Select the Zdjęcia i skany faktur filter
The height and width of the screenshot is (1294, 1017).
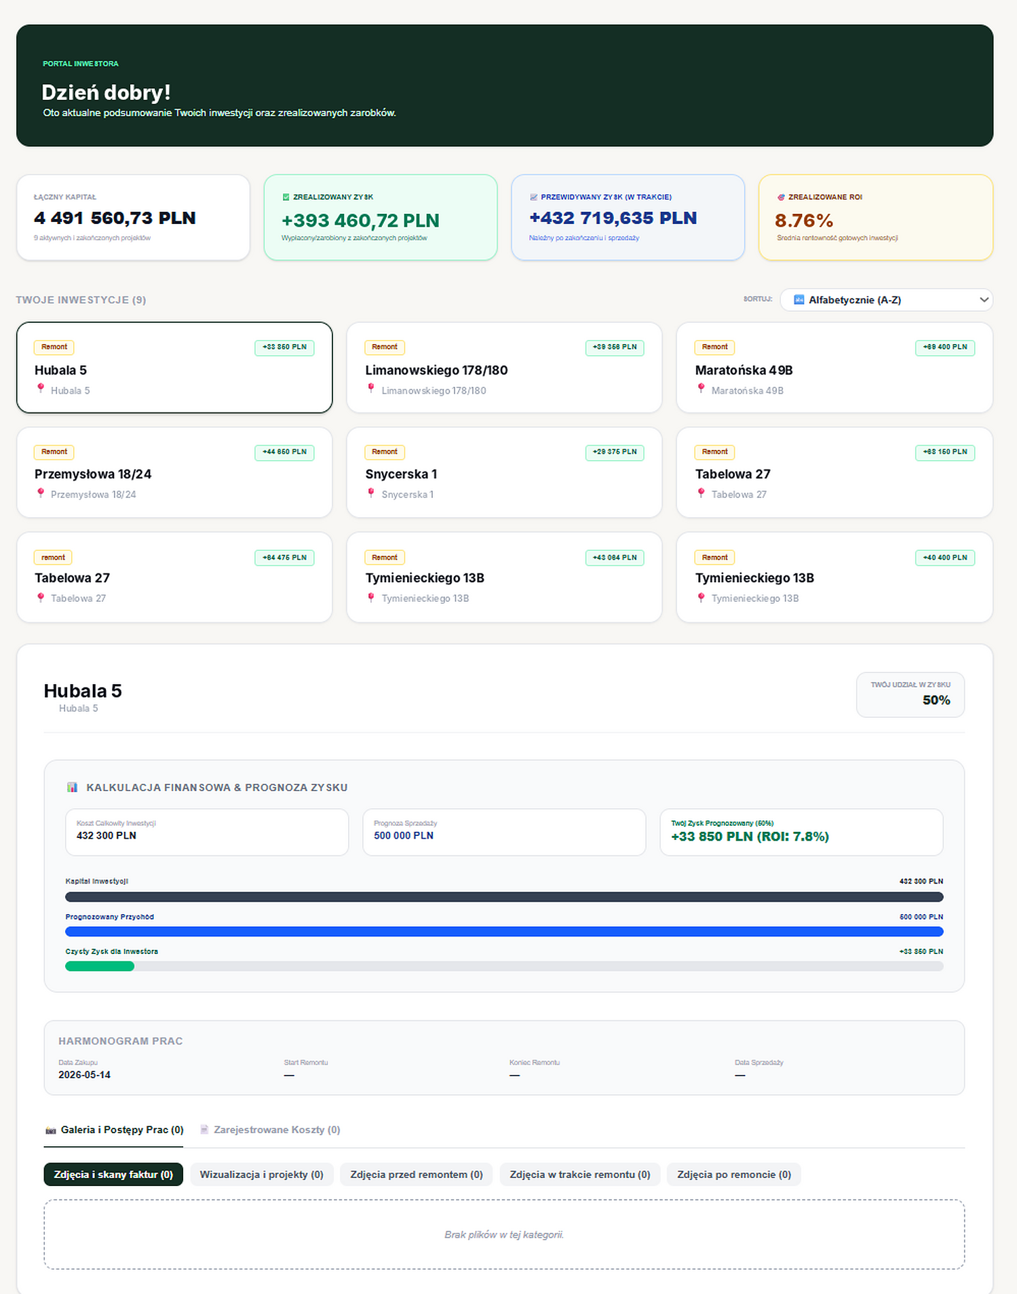point(113,1175)
